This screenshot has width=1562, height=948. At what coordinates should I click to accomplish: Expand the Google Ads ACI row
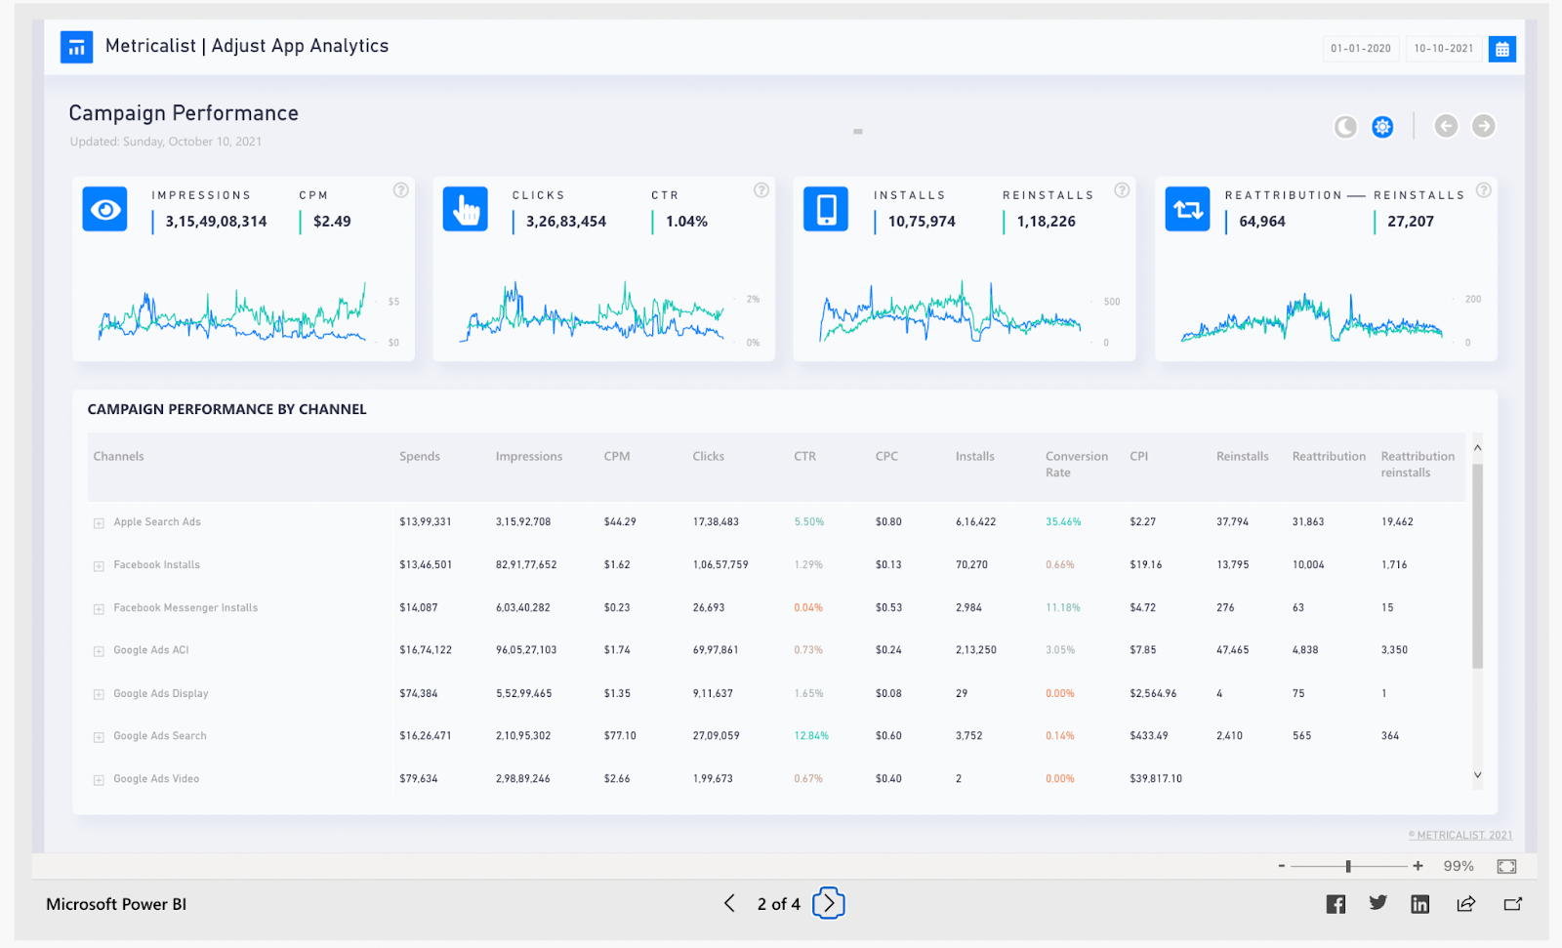tap(98, 649)
